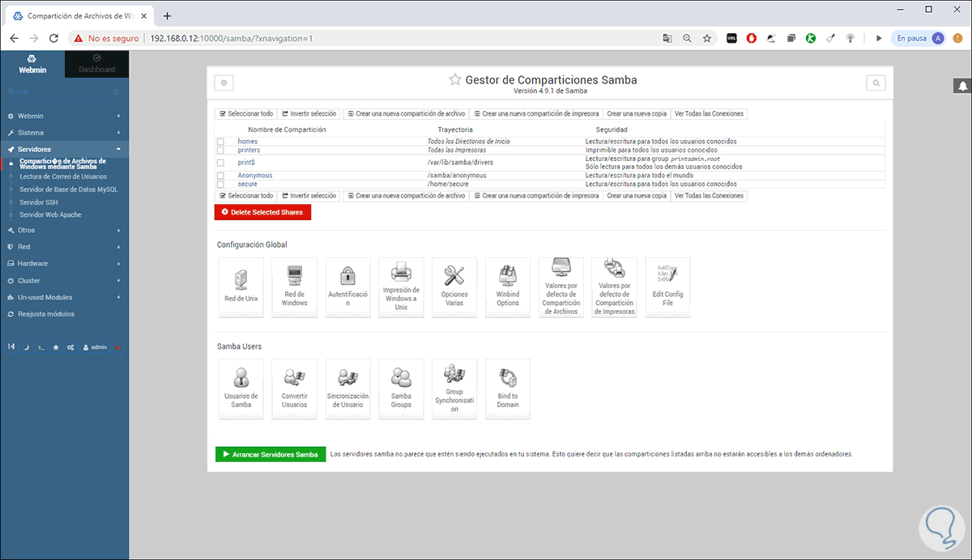
Task: Bookmark this page with the star icon
Action: 707,38
